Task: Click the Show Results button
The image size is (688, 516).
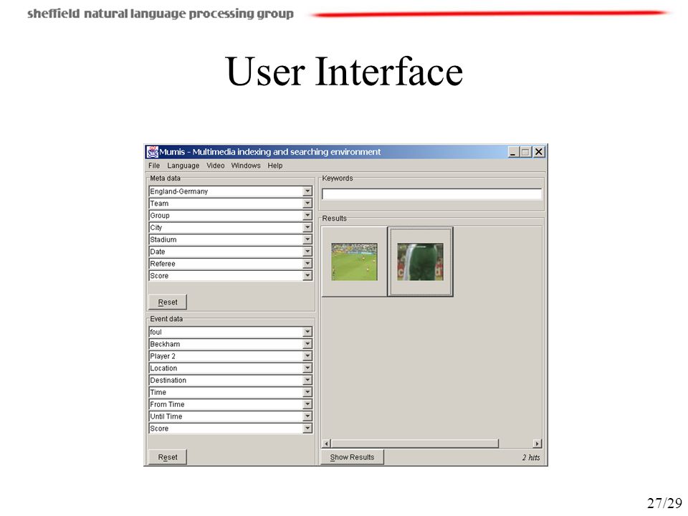Action: 352,457
